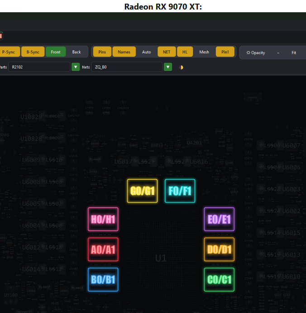Click the U6012 component label
306x313 pixels.
pyautogui.click(x=31, y=248)
